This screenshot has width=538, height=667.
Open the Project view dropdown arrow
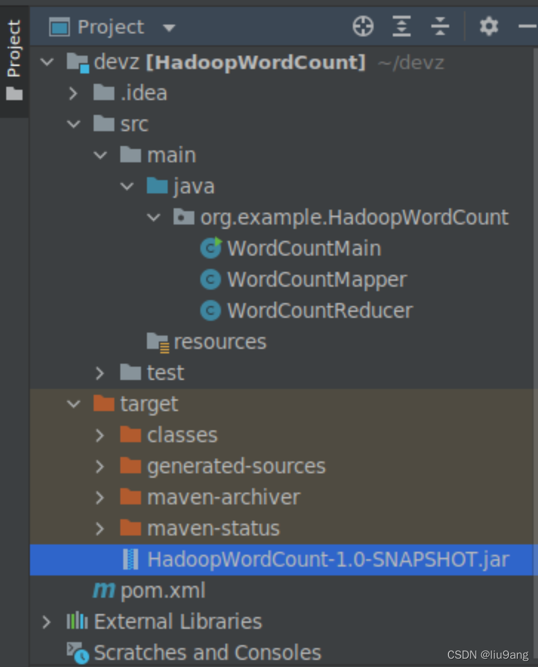169,28
